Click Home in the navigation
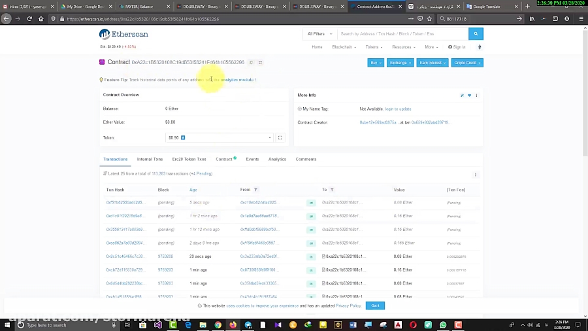The height and width of the screenshot is (331, 588). pyautogui.click(x=317, y=47)
